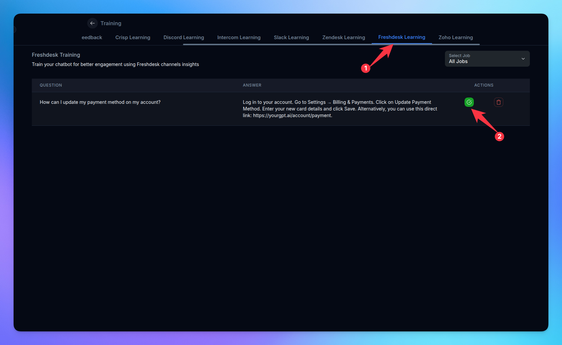Image resolution: width=562 pixels, height=345 pixels.
Task: Click the chevron arrow in Select Job box
Action: pos(523,59)
